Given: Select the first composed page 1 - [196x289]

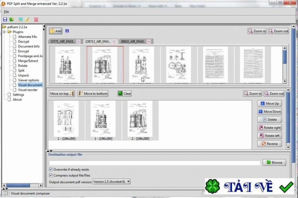Looking at the screenshot, I should point(66,120).
